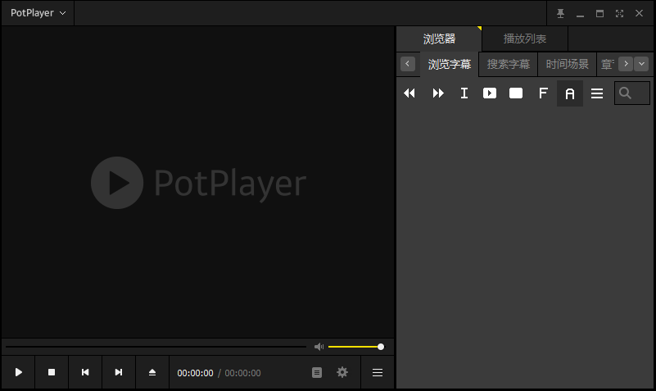Open the PotPlayer main menu dropdown
Screen dimensions: 656x391
[x=38, y=13]
